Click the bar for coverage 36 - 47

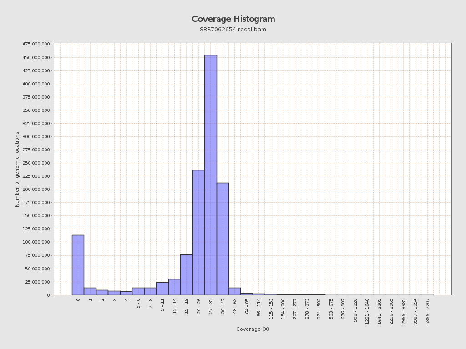point(223,239)
